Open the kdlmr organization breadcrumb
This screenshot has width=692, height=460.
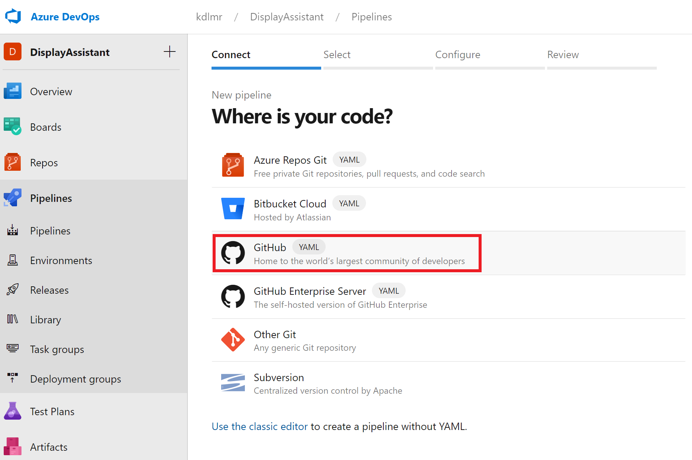tap(209, 17)
